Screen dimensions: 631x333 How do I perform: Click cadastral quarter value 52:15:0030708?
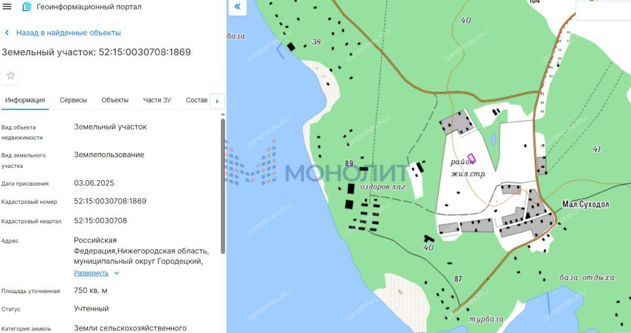100,220
